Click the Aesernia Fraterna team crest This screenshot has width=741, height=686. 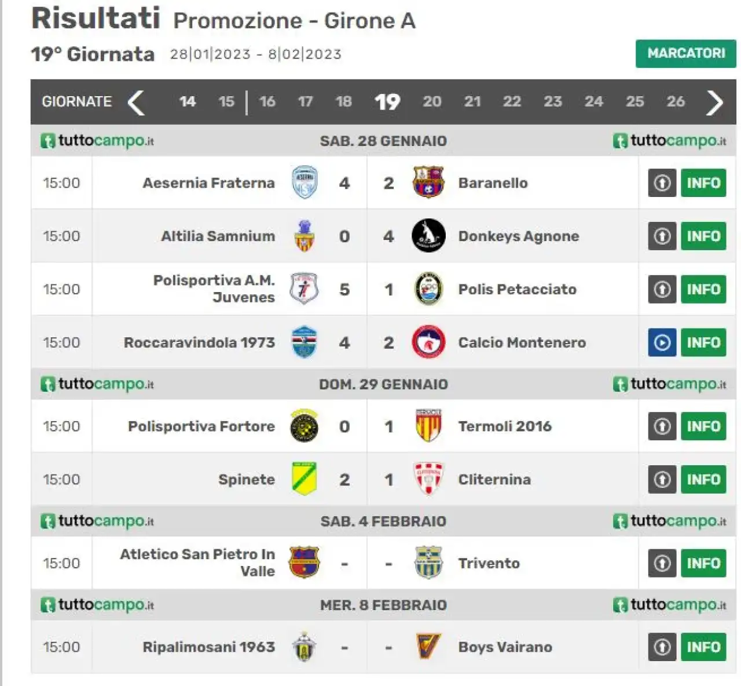click(x=305, y=183)
